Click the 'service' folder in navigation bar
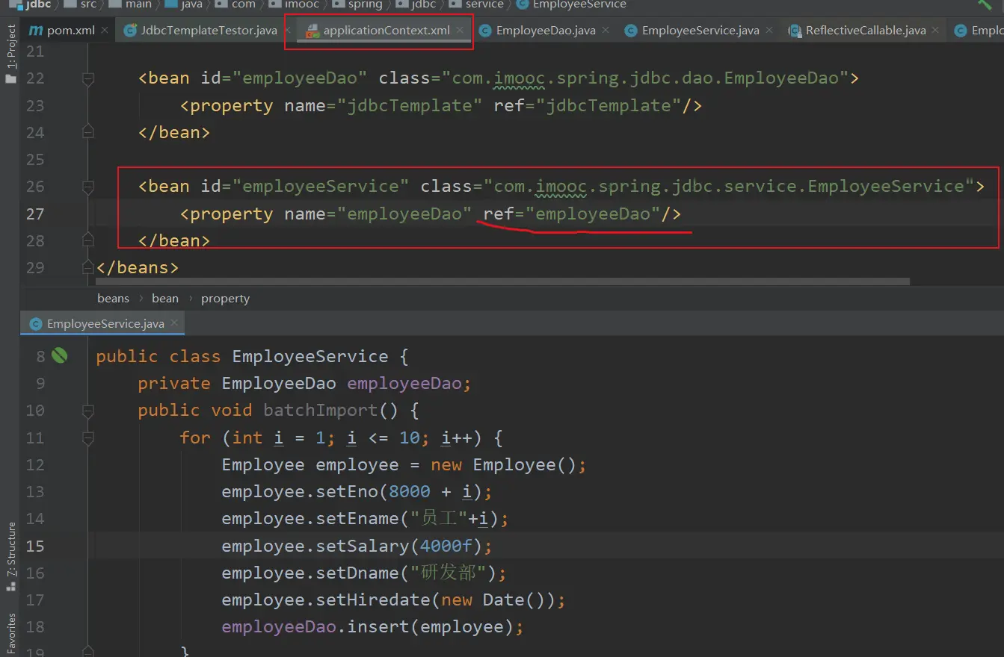Viewport: 1004px width, 657px height. [x=484, y=4]
